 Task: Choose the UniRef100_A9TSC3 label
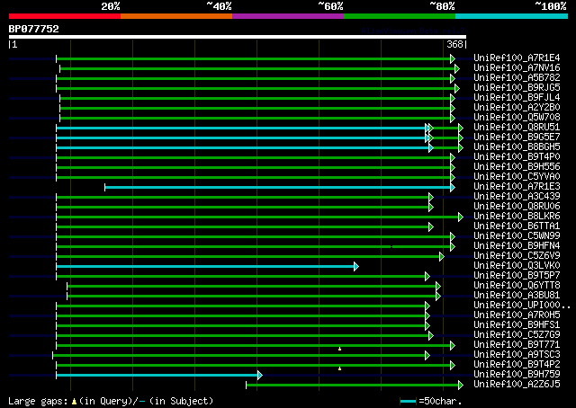(517, 355)
